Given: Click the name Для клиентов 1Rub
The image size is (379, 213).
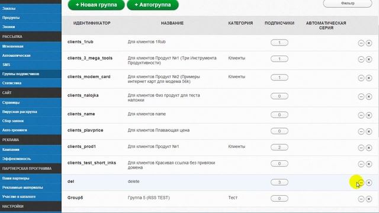Looking at the screenshot, I should click(x=146, y=42).
